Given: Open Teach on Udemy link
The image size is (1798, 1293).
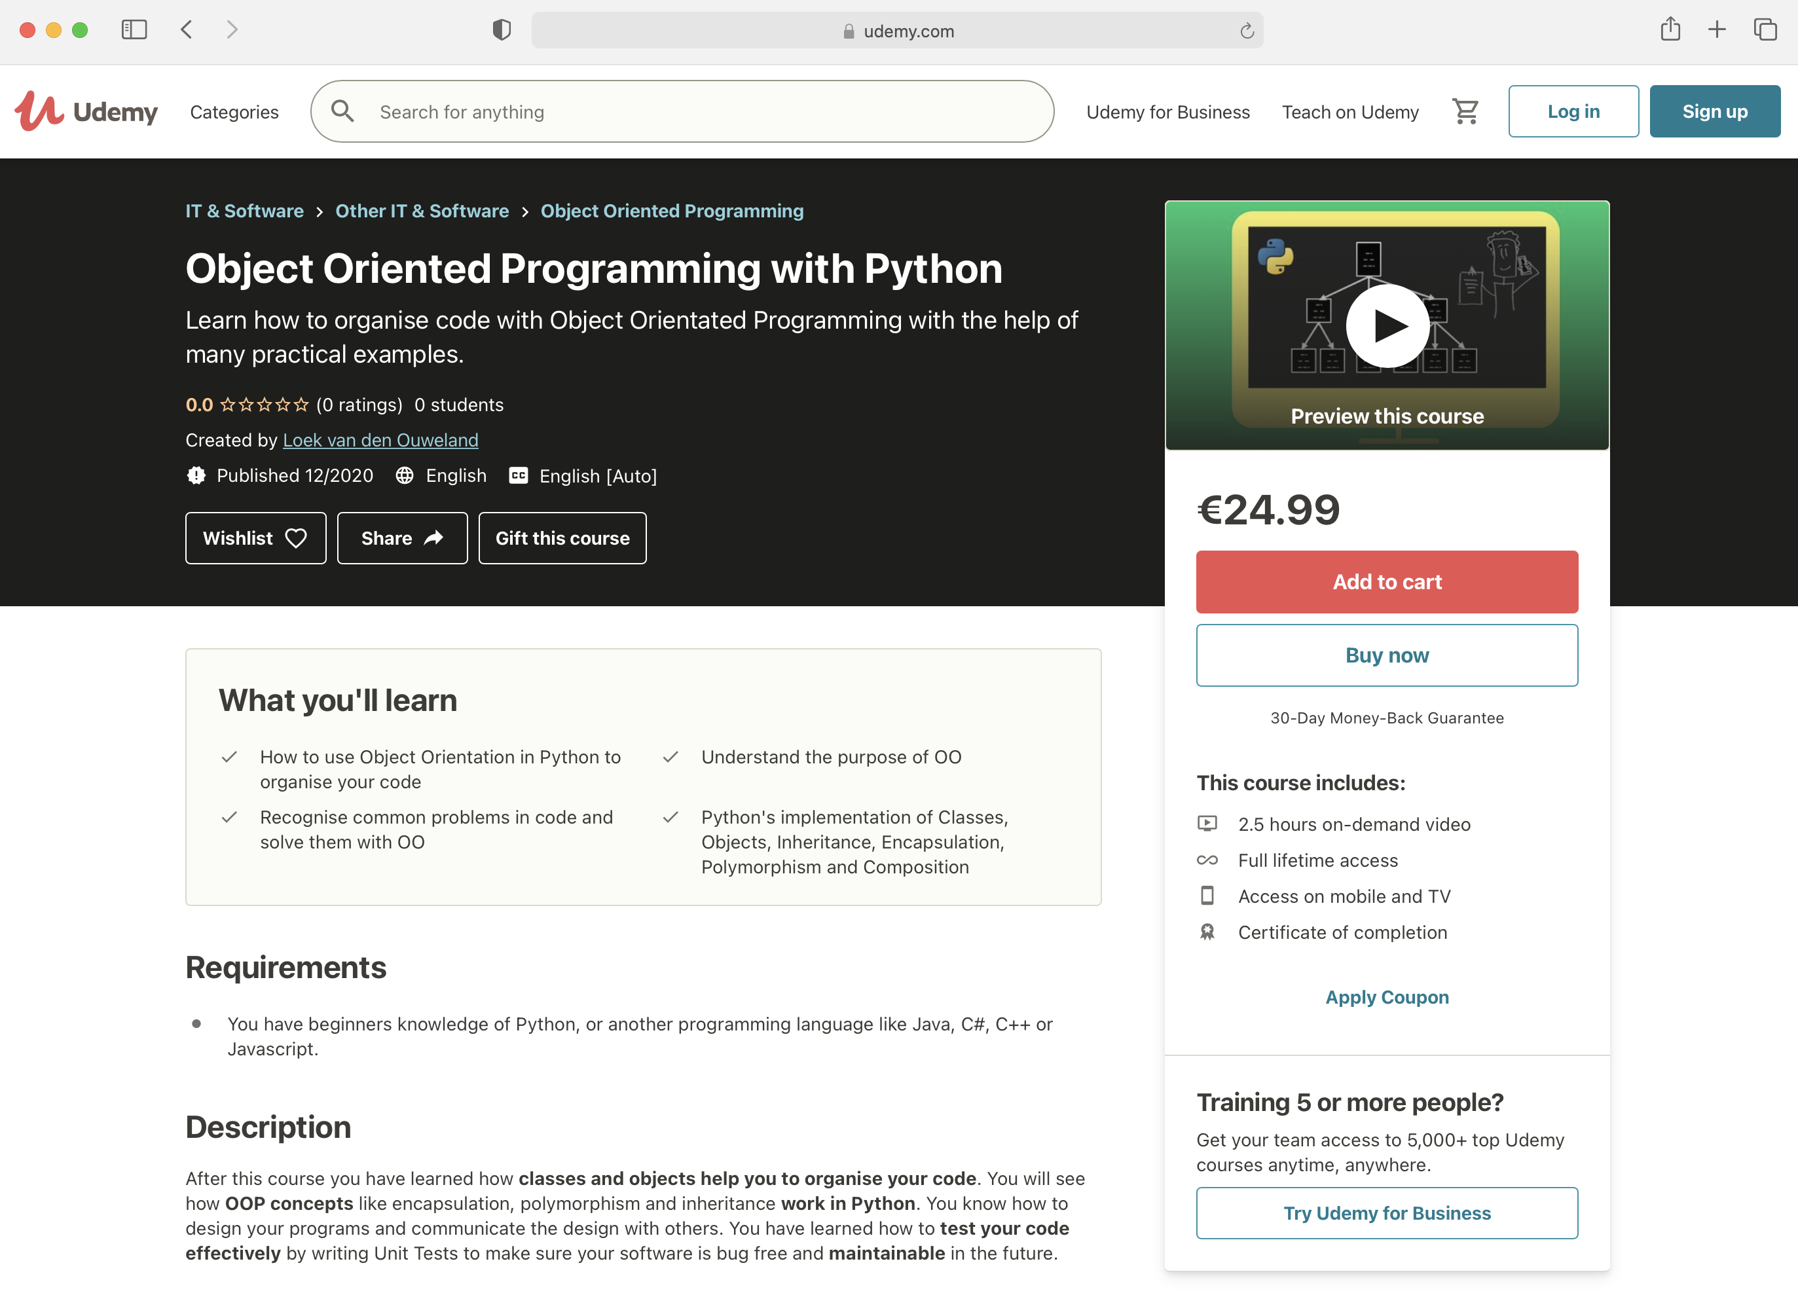Looking at the screenshot, I should coord(1350,112).
